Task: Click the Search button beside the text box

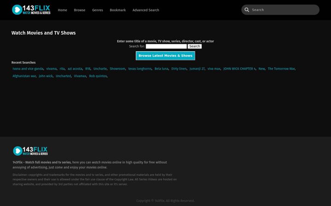Action: tap(194, 46)
